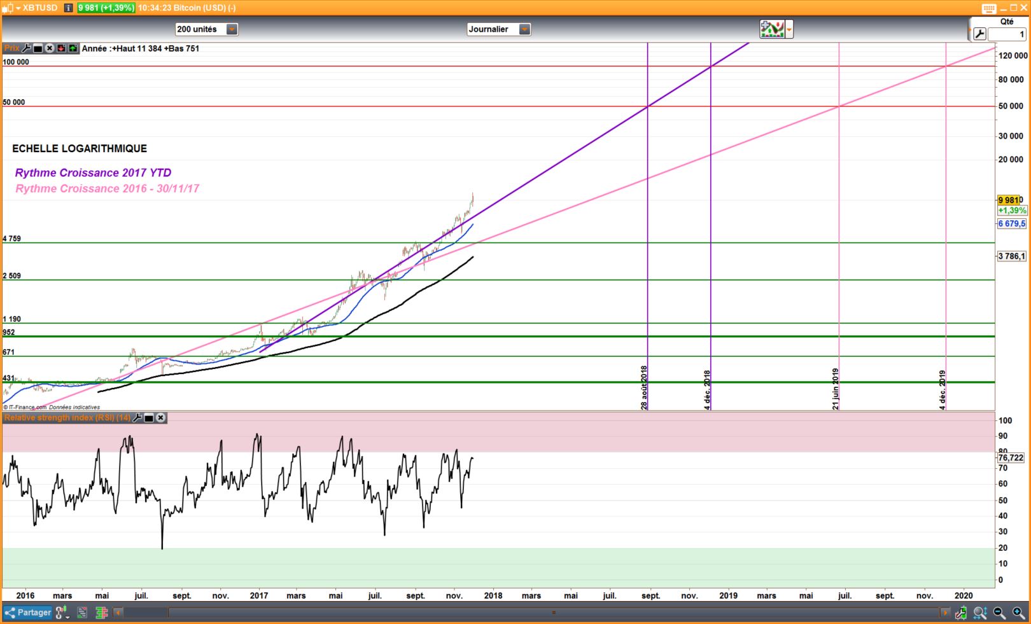The image size is (1031, 624).
Task: Click the XBTUSD ticker in title bar
Action: coord(39,8)
